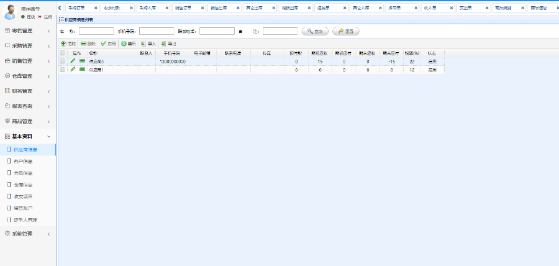Viewport: 559px width, 266px height.
Task: Click the delete (删除) toolbar icon
Action: (84, 44)
